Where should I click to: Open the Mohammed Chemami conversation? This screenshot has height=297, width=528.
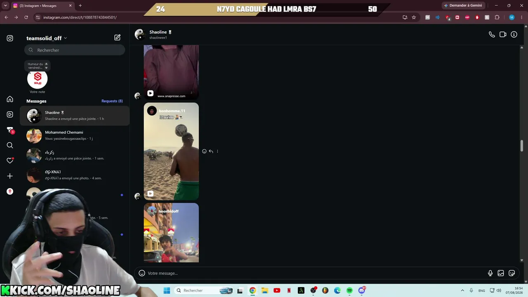coord(75,135)
